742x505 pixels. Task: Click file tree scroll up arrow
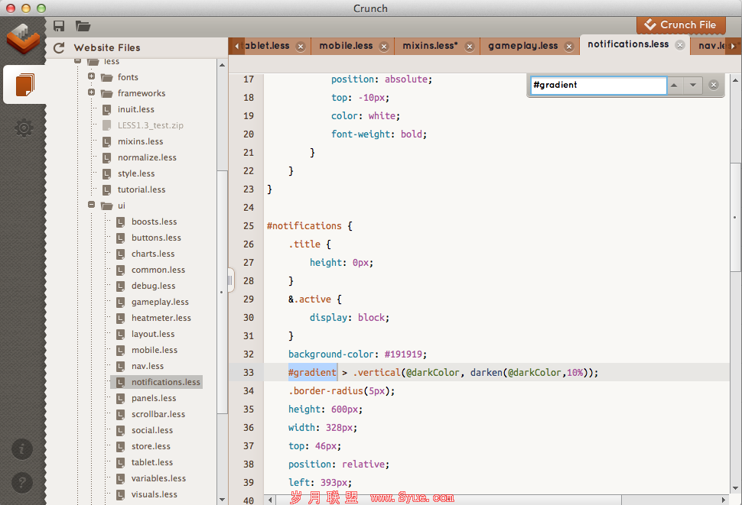[222, 65]
